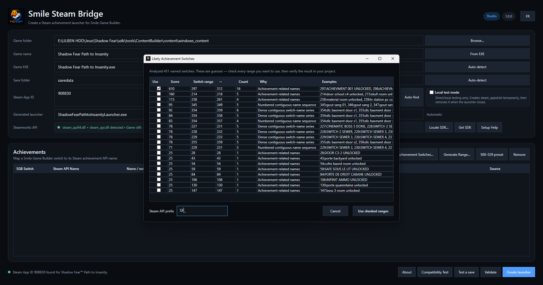
Task: Sort by the Score column header
Action: click(x=175, y=82)
